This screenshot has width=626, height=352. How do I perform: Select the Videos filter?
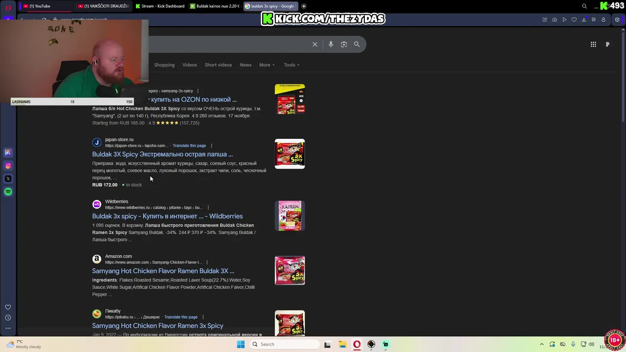(189, 65)
